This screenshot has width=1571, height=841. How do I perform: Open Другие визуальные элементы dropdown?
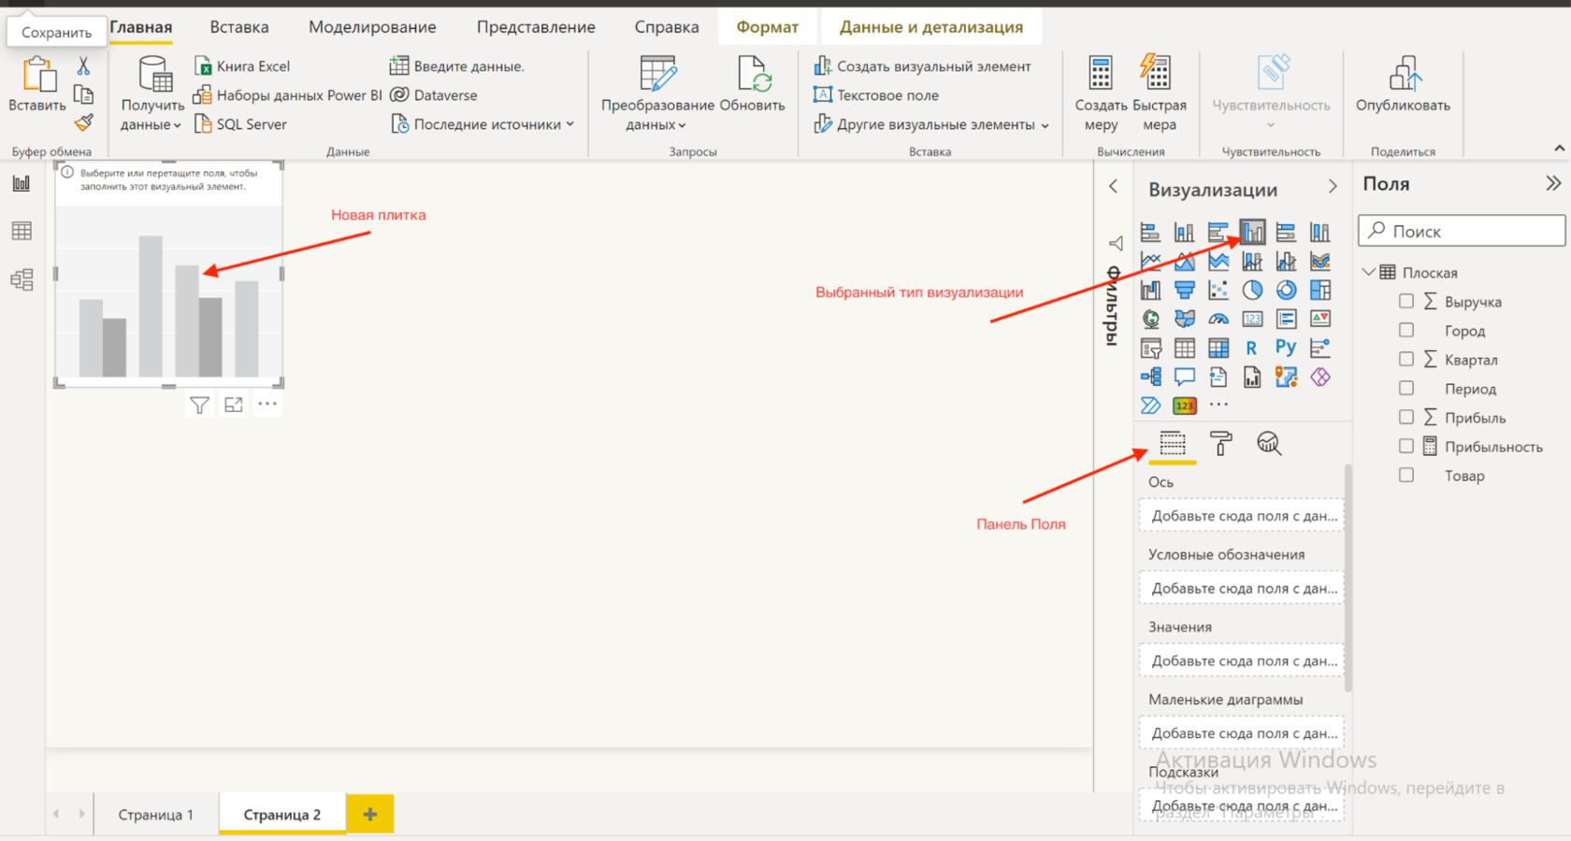931,124
